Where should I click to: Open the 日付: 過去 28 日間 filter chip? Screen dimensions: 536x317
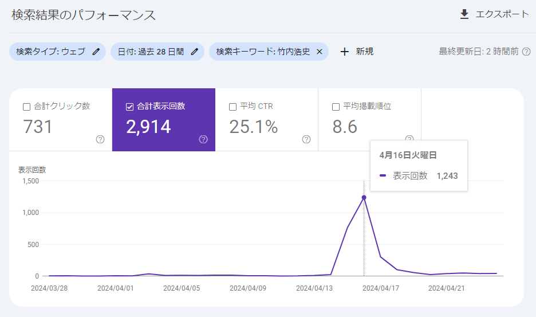coord(151,52)
